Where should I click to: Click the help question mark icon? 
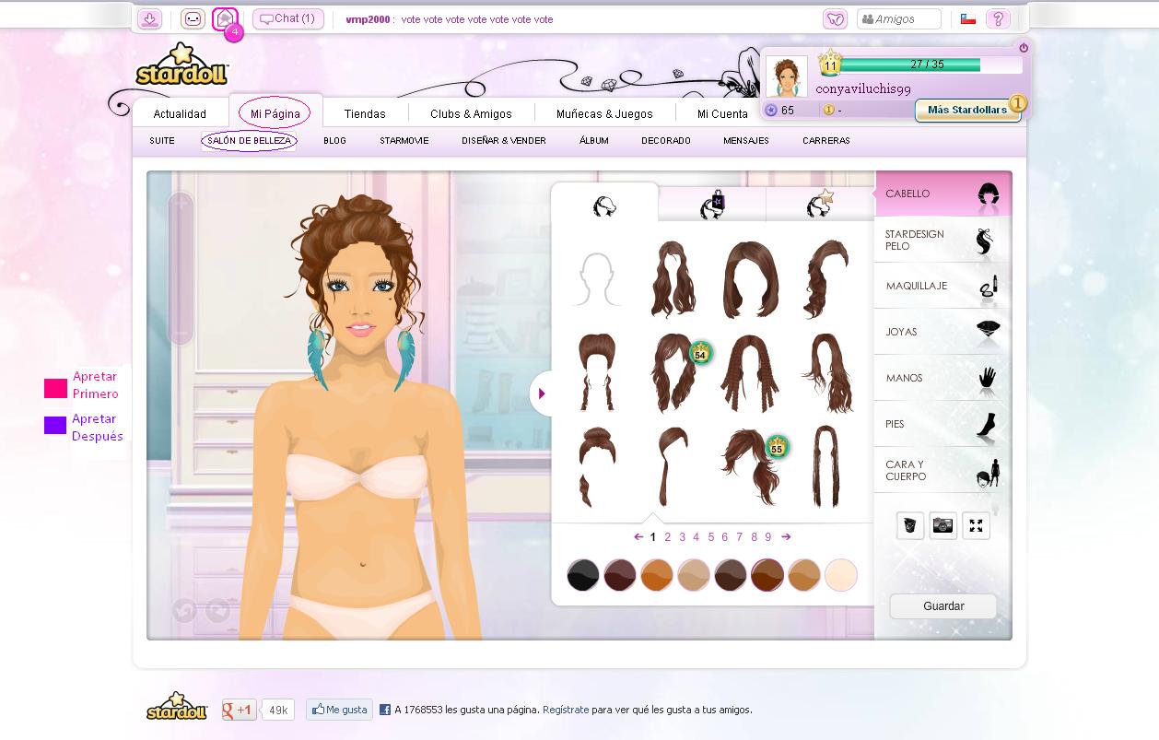(x=997, y=18)
